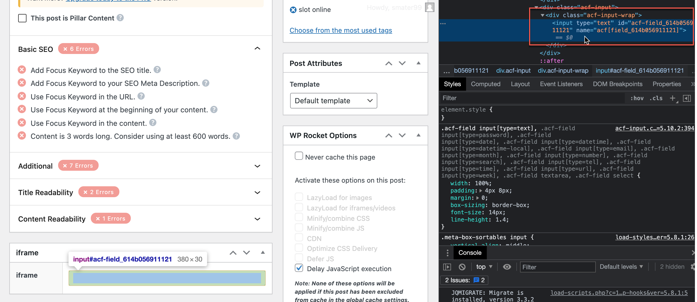Toggle the :hov element state panel
Viewport: 697px width, 302px height.
point(637,98)
